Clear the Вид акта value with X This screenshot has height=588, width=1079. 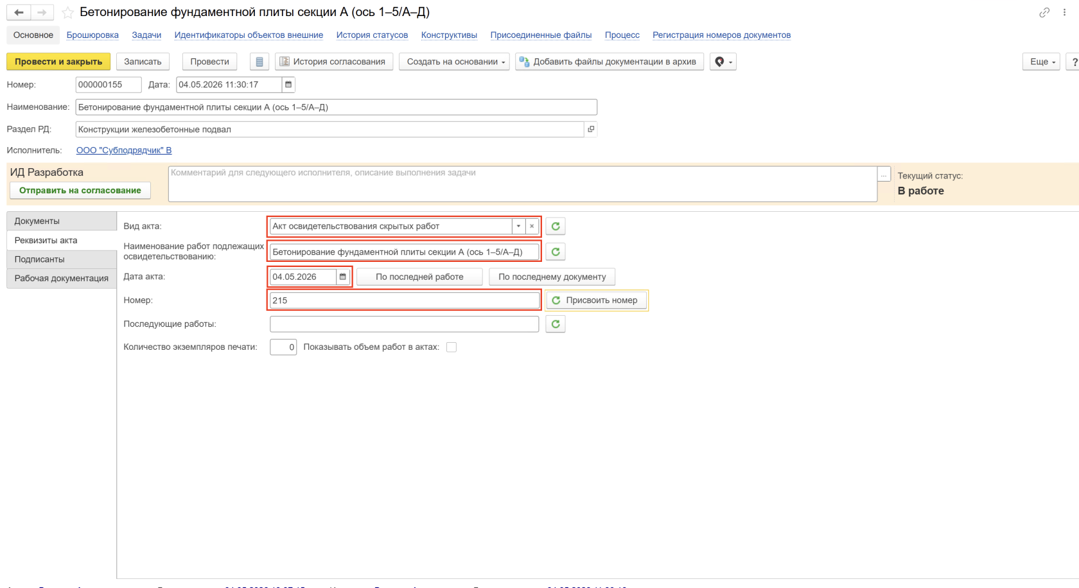532,226
